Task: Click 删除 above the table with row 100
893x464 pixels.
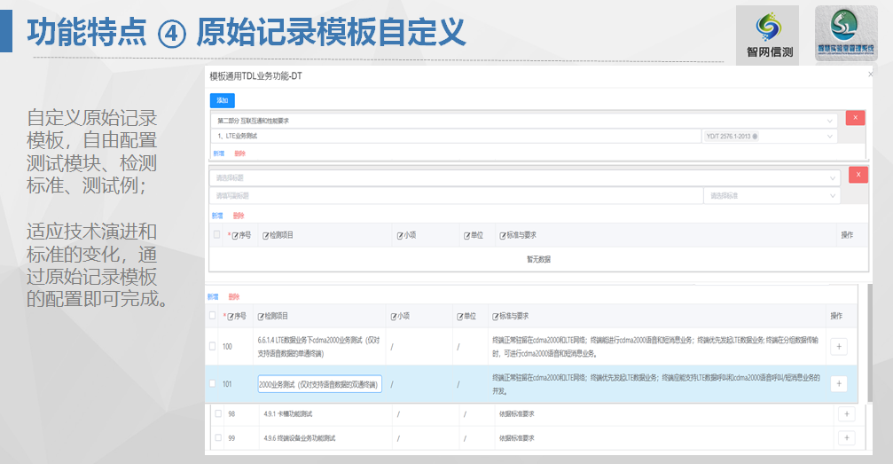Action: (x=234, y=296)
